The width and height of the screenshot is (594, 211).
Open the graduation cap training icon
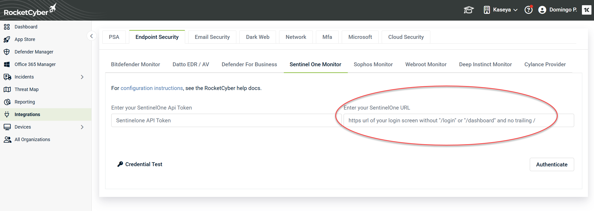(x=469, y=10)
